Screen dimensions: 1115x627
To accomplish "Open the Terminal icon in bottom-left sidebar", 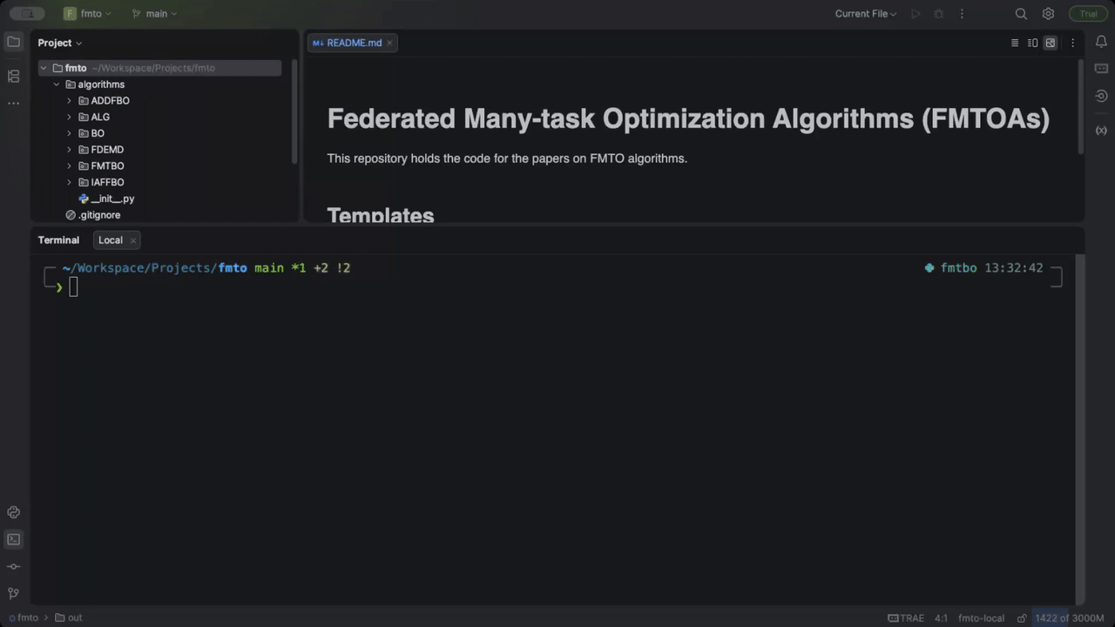I will pyautogui.click(x=13, y=539).
